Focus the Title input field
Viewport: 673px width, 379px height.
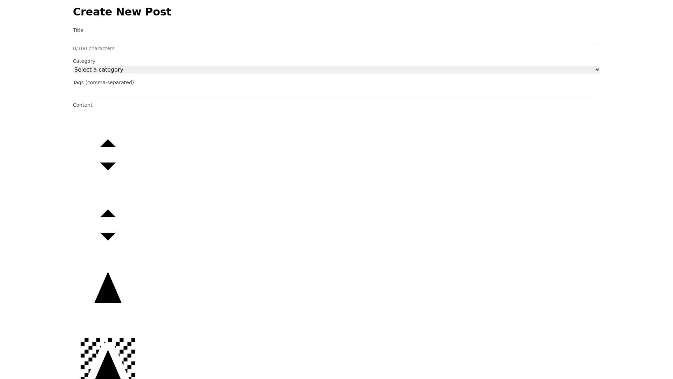click(336, 39)
